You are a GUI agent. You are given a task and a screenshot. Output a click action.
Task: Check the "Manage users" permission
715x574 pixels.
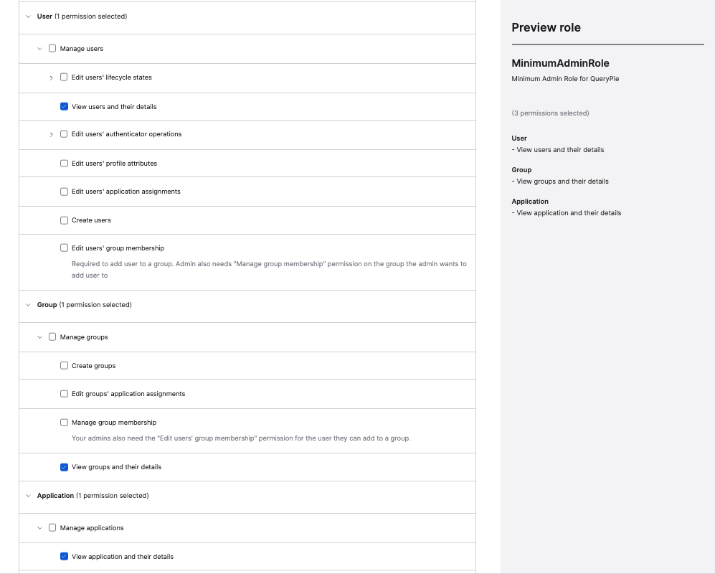point(52,48)
